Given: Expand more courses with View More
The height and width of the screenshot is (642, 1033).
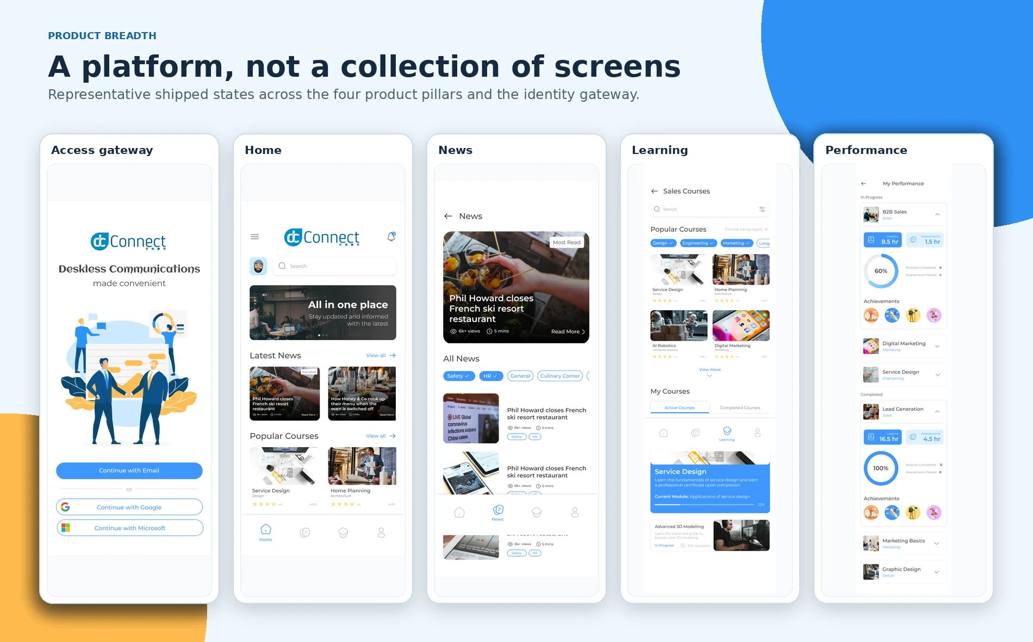Looking at the screenshot, I should (x=710, y=372).
